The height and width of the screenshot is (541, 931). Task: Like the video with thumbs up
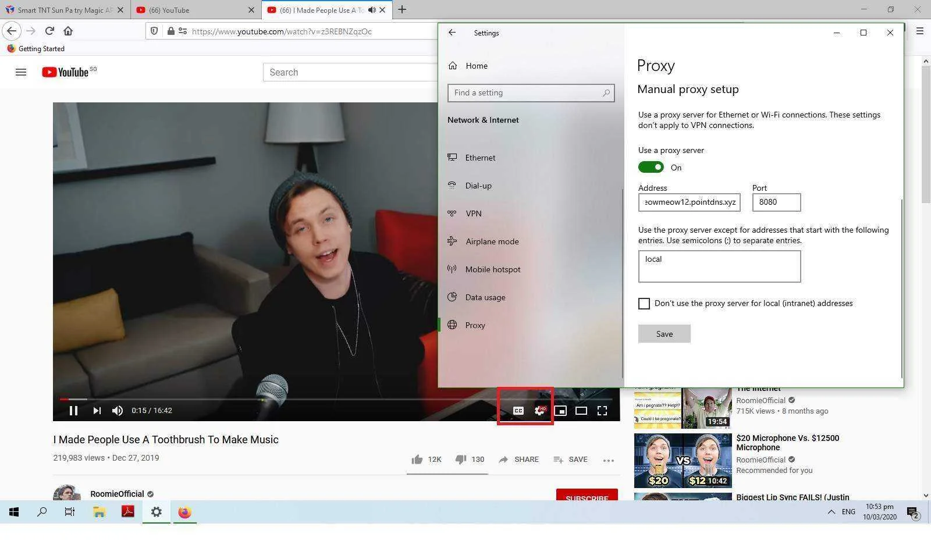tap(427, 460)
